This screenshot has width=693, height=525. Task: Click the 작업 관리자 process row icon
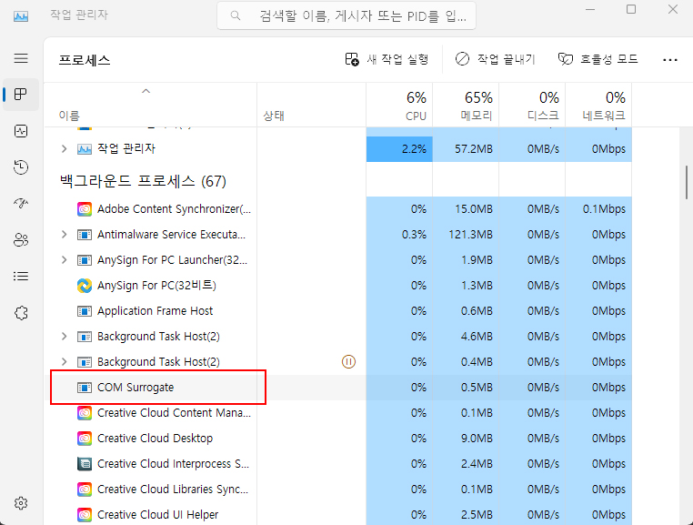click(85, 149)
